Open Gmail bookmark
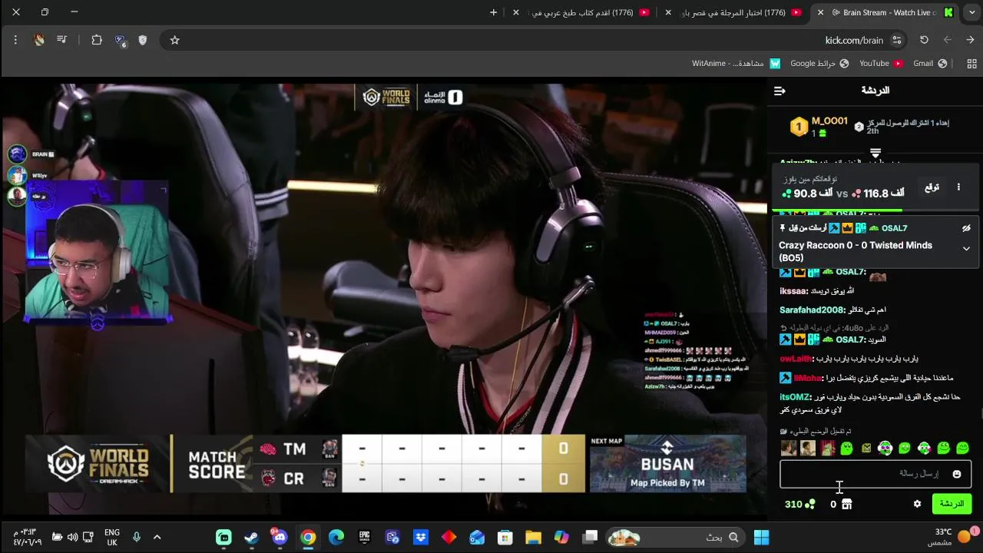Viewport: 983px width, 553px height. pyautogui.click(x=930, y=64)
